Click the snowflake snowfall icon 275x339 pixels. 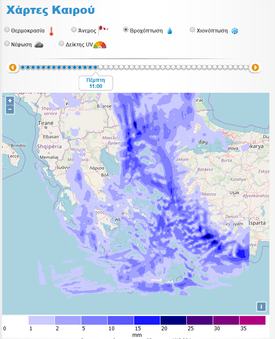[x=235, y=31]
